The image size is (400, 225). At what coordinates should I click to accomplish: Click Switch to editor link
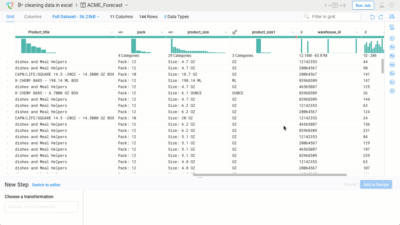point(46,185)
